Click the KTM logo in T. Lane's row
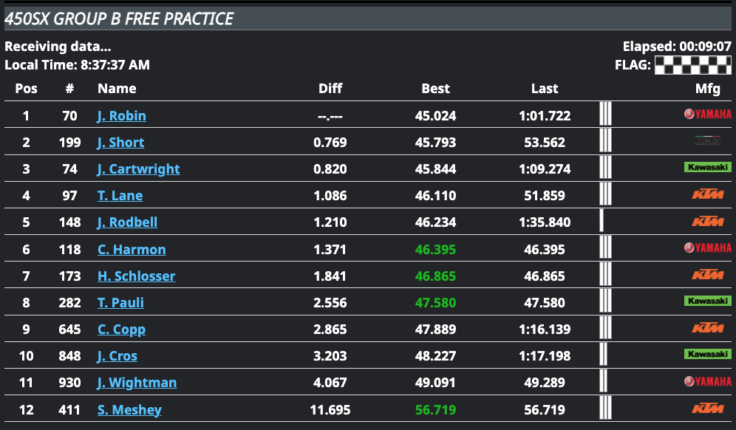Image resolution: width=736 pixels, height=430 pixels. (x=707, y=195)
